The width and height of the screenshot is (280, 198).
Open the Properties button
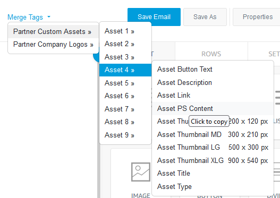257,17
